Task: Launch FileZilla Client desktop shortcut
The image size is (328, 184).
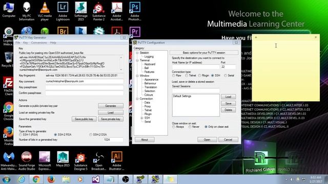Action: [8, 86]
